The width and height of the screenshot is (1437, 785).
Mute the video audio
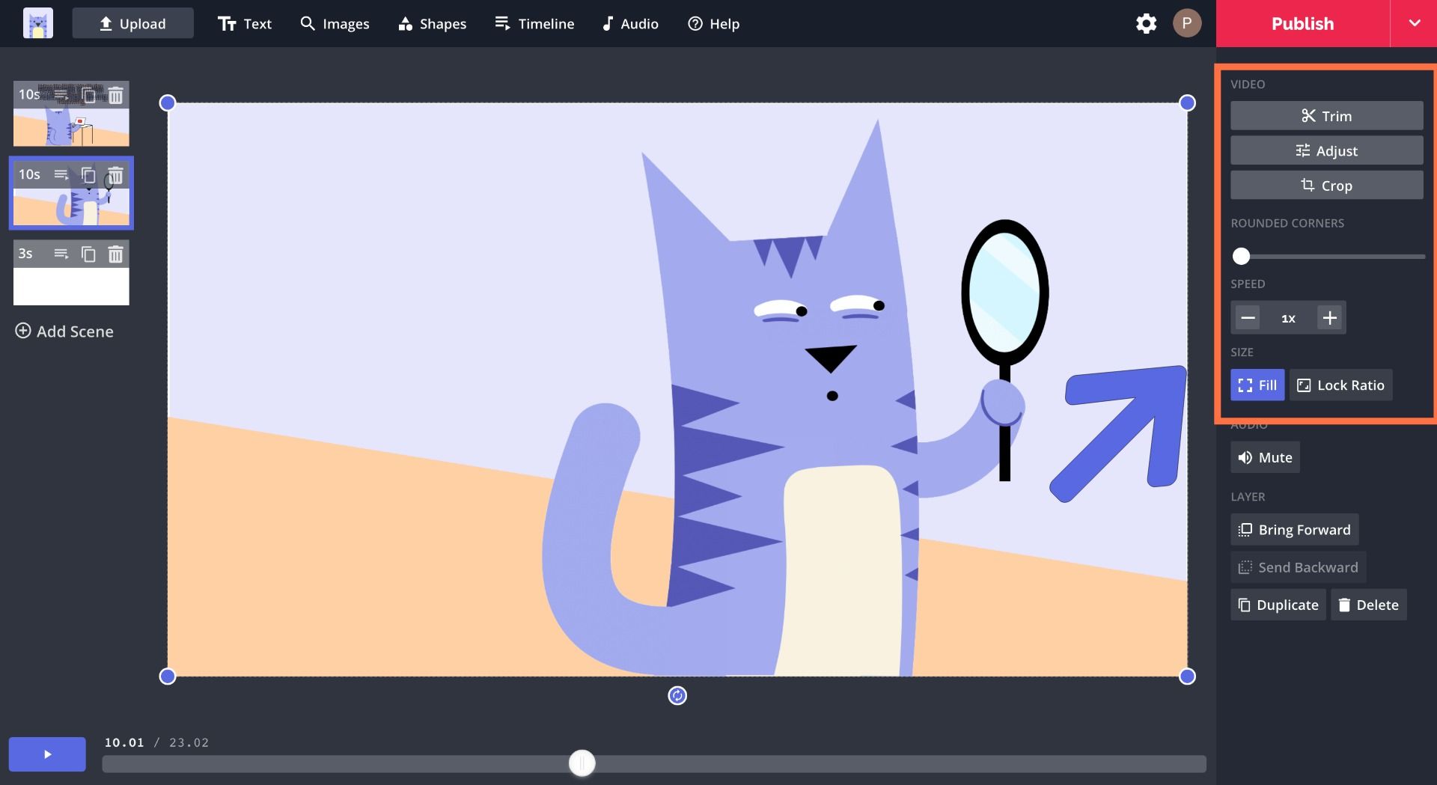pyautogui.click(x=1265, y=457)
